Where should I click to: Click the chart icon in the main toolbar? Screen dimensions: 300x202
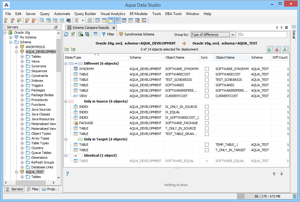[144, 20]
